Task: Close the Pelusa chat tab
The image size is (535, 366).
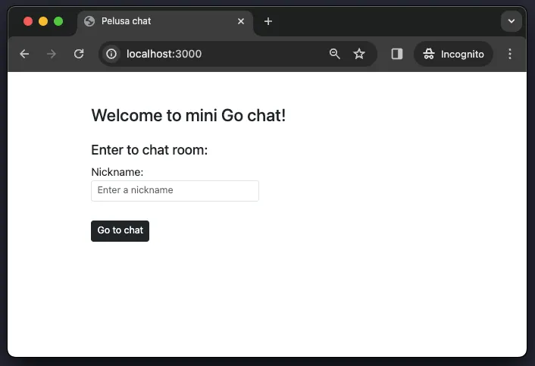Action: click(241, 21)
